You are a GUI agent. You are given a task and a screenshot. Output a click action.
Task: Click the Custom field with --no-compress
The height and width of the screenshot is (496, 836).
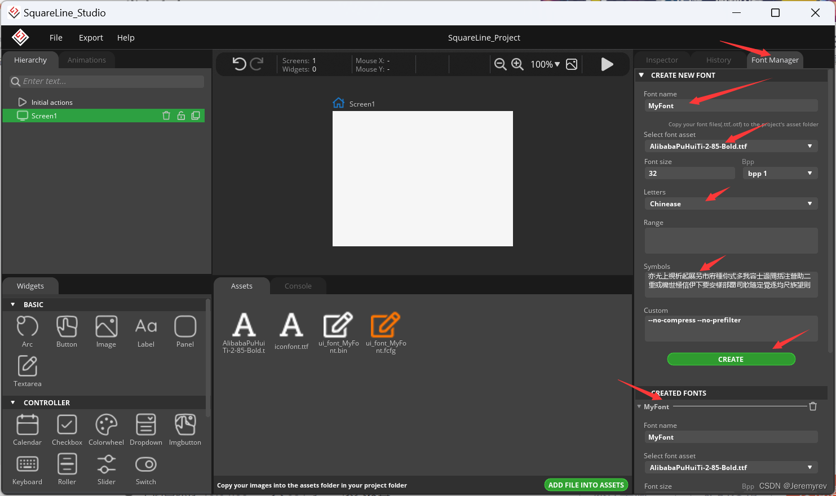point(731,328)
